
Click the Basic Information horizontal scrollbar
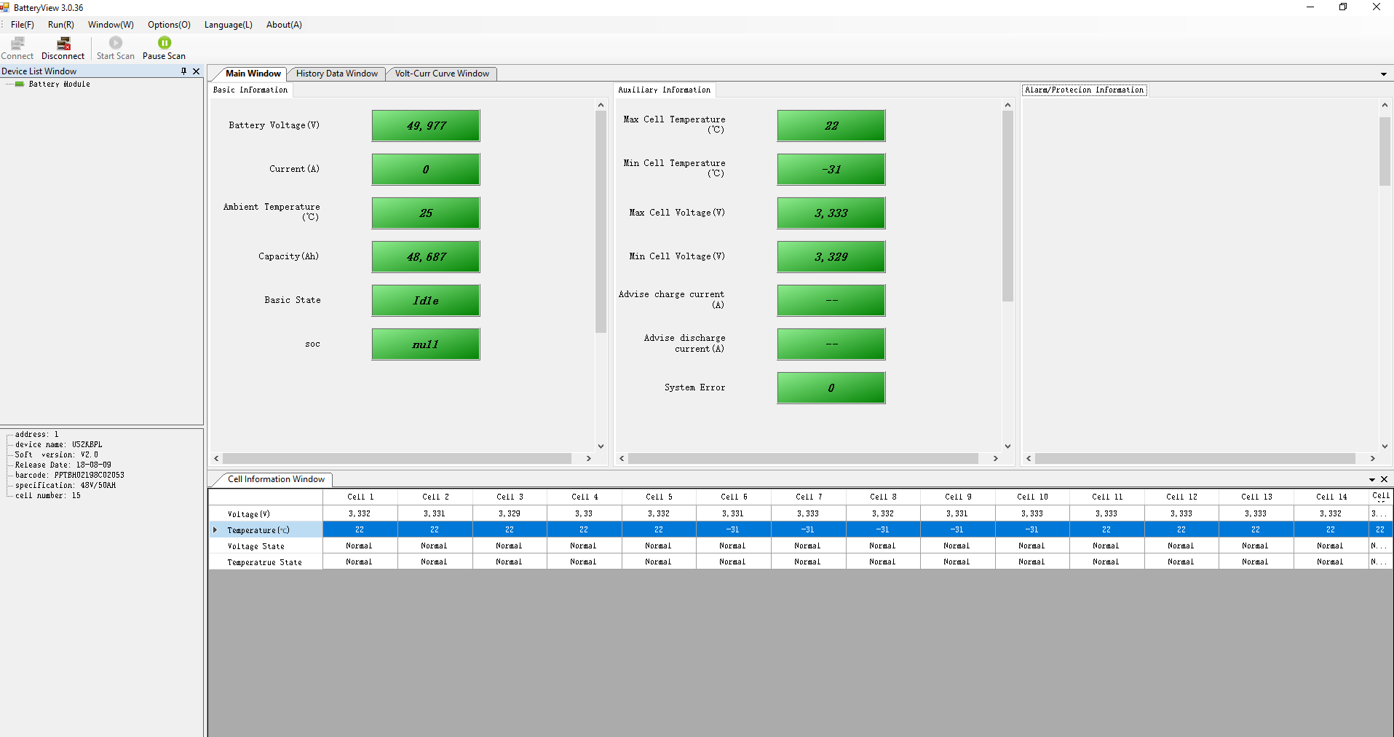397,459
